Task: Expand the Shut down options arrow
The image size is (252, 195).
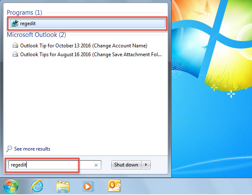Action: (146, 165)
